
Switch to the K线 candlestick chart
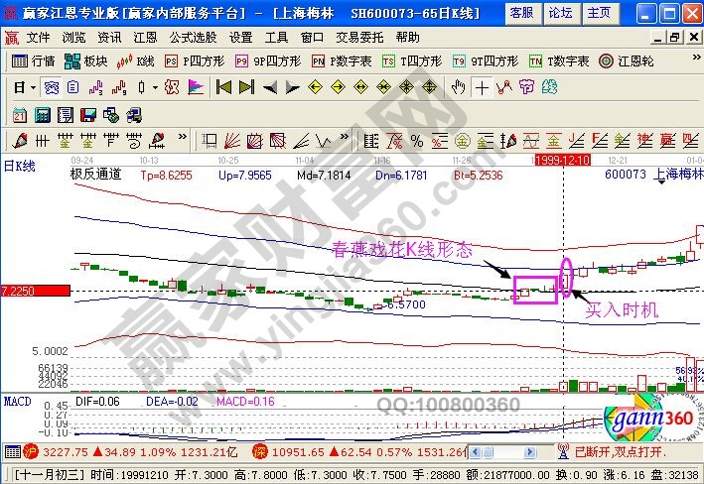click(x=135, y=61)
